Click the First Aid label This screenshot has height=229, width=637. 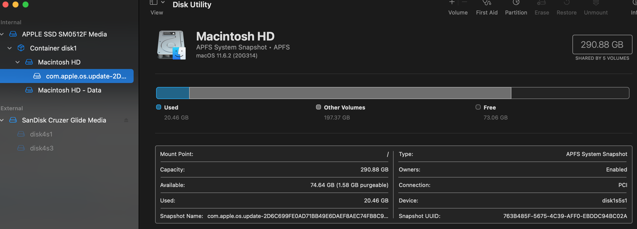click(x=487, y=12)
